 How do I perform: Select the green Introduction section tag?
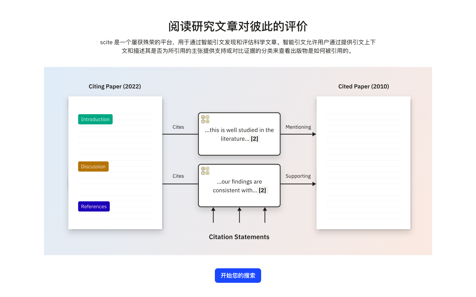(x=95, y=119)
